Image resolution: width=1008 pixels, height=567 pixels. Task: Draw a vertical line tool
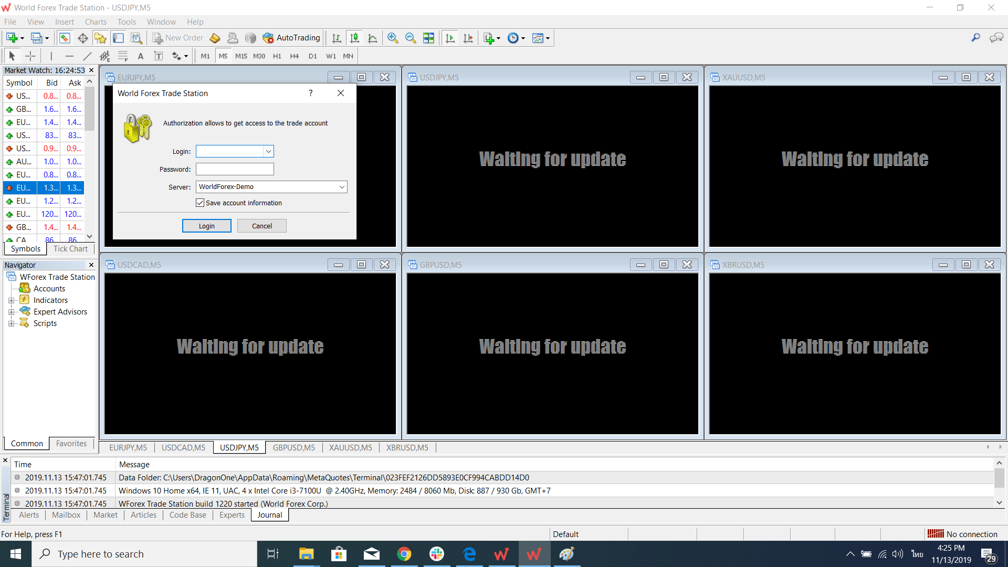(51, 56)
